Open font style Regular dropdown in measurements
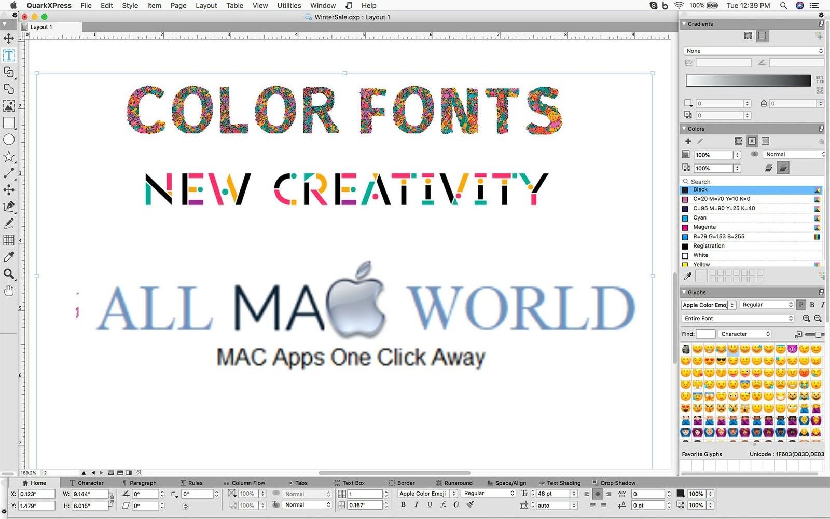This screenshot has height=519, width=830. pos(489,494)
